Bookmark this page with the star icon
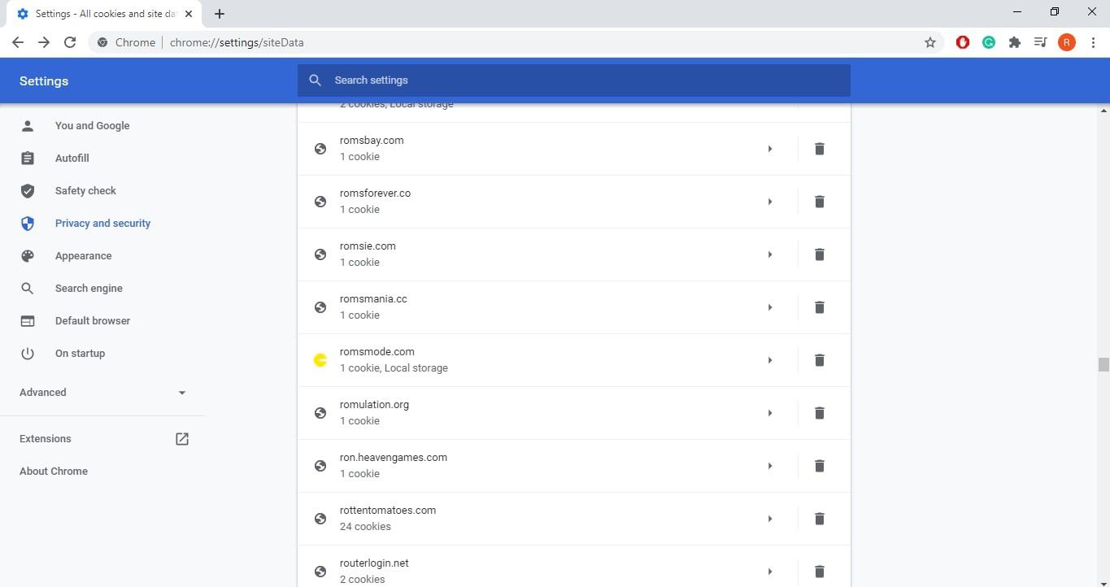Image resolution: width=1110 pixels, height=587 pixels. tap(930, 42)
